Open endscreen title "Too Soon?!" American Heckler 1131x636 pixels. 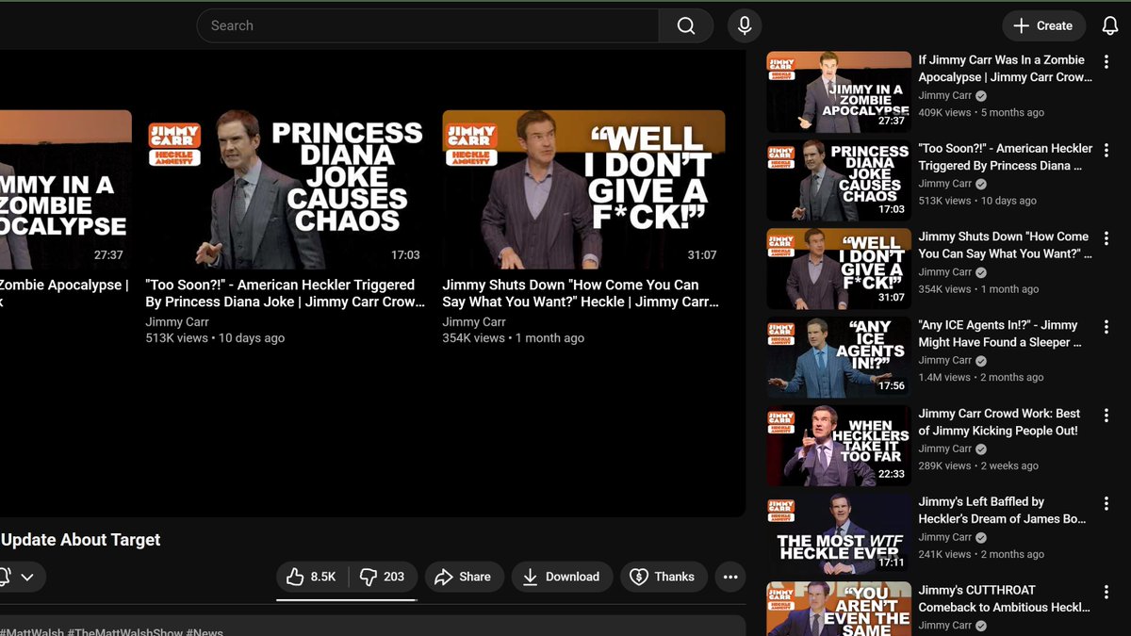(286, 293)
